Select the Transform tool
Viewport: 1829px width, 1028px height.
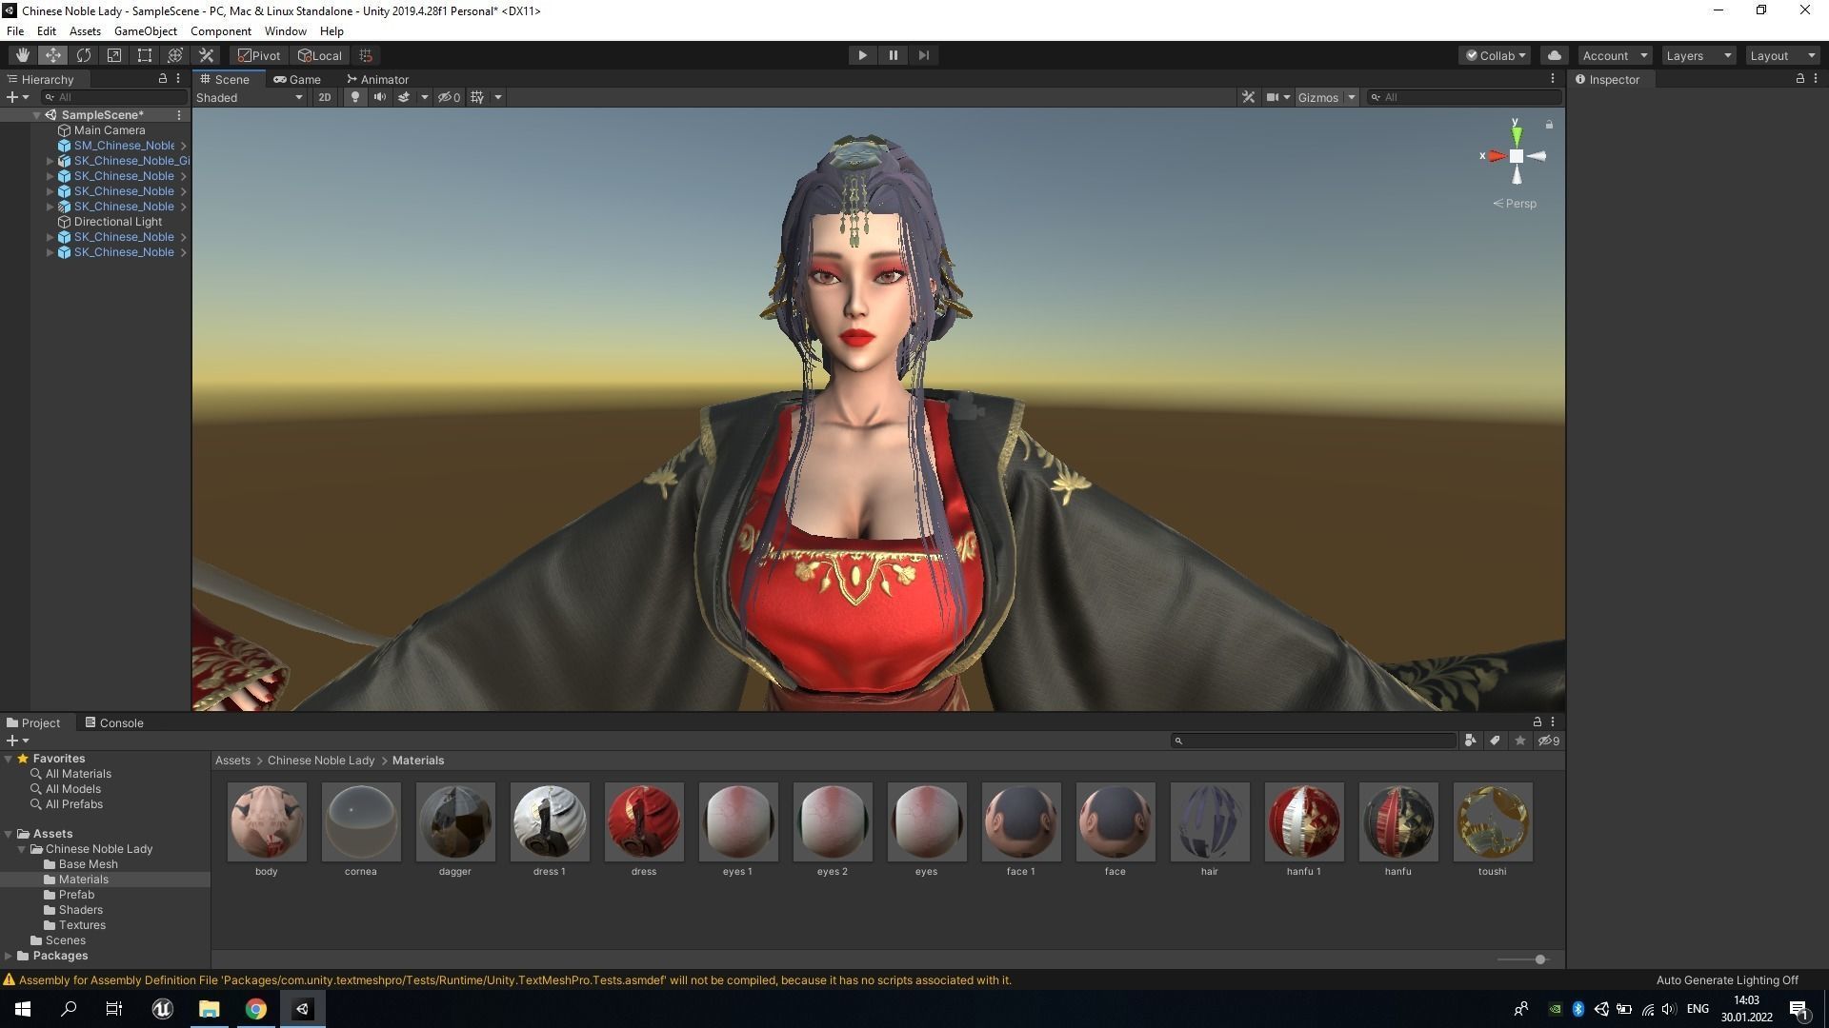point(174,55)
